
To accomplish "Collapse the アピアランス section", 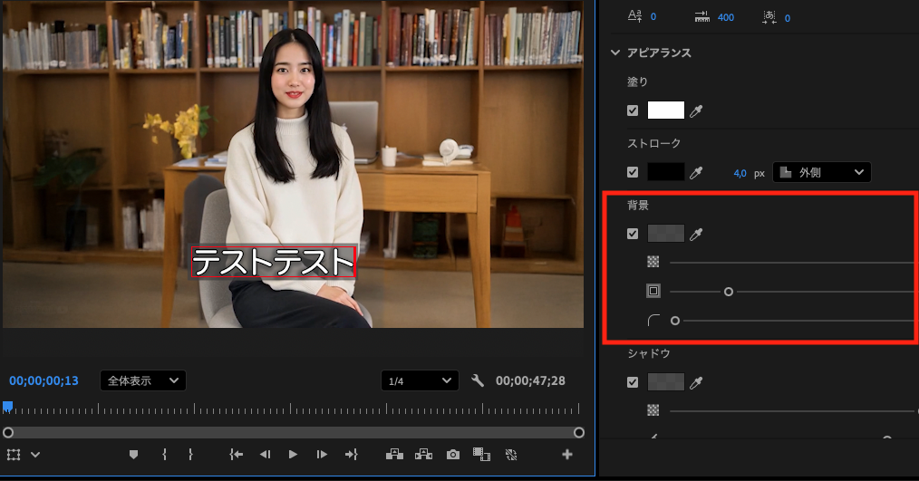I will tap(616, 53).
